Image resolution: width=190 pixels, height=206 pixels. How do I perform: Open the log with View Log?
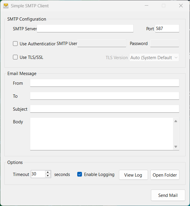pyautogui.click(x=133, y=175)
